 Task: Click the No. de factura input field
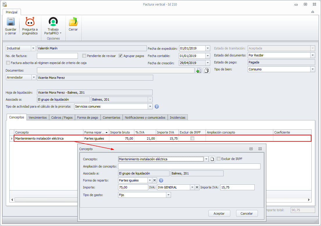57,56
